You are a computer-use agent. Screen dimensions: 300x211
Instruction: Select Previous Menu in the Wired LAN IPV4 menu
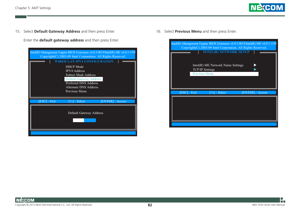point(76,91)
